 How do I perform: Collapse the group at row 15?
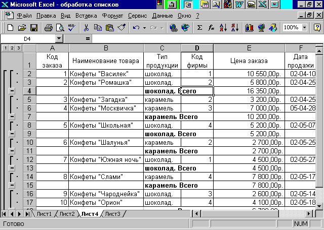12,185
